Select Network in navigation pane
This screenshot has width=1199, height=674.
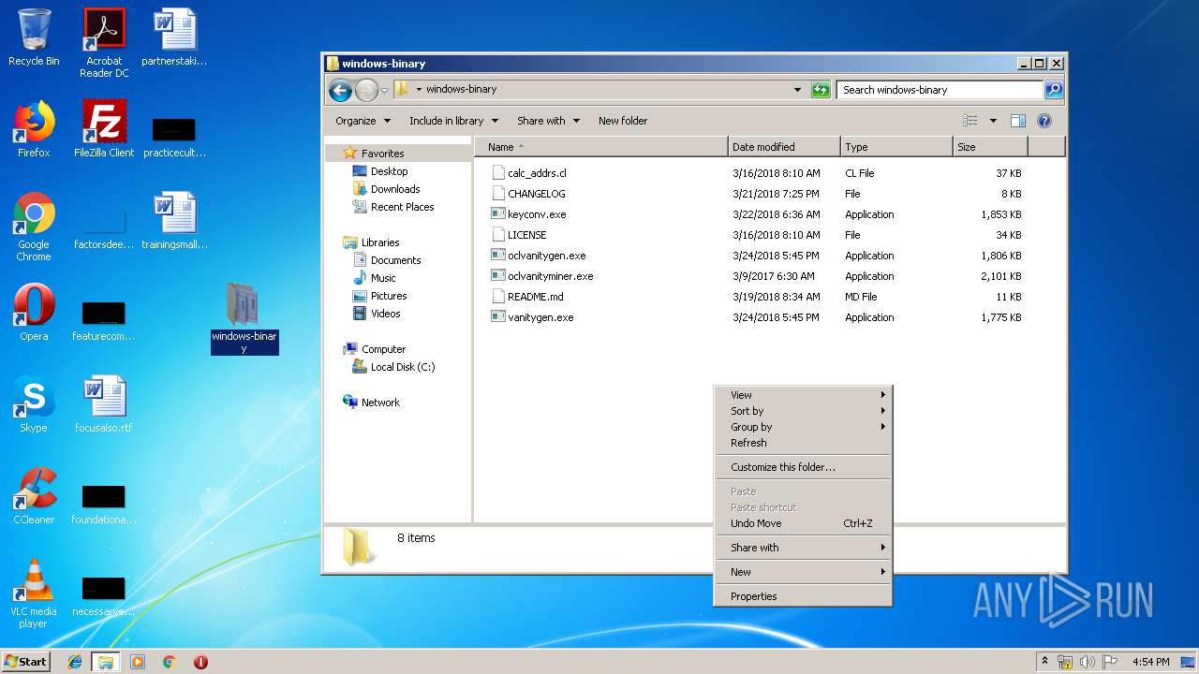[380, 403]
